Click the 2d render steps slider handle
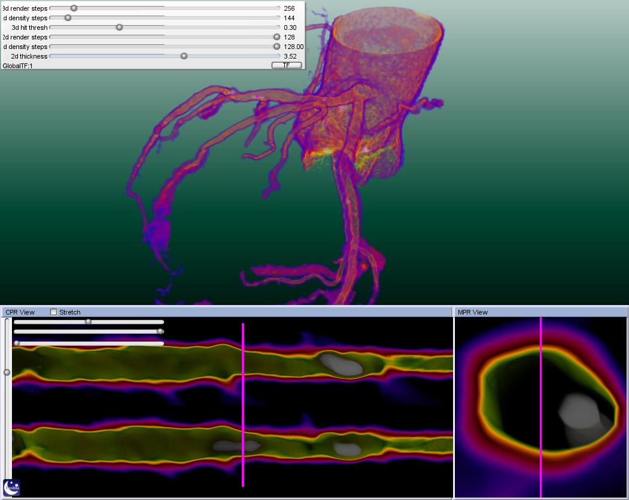This screenshot has height=500, width=629. click(x=276, y=37)
